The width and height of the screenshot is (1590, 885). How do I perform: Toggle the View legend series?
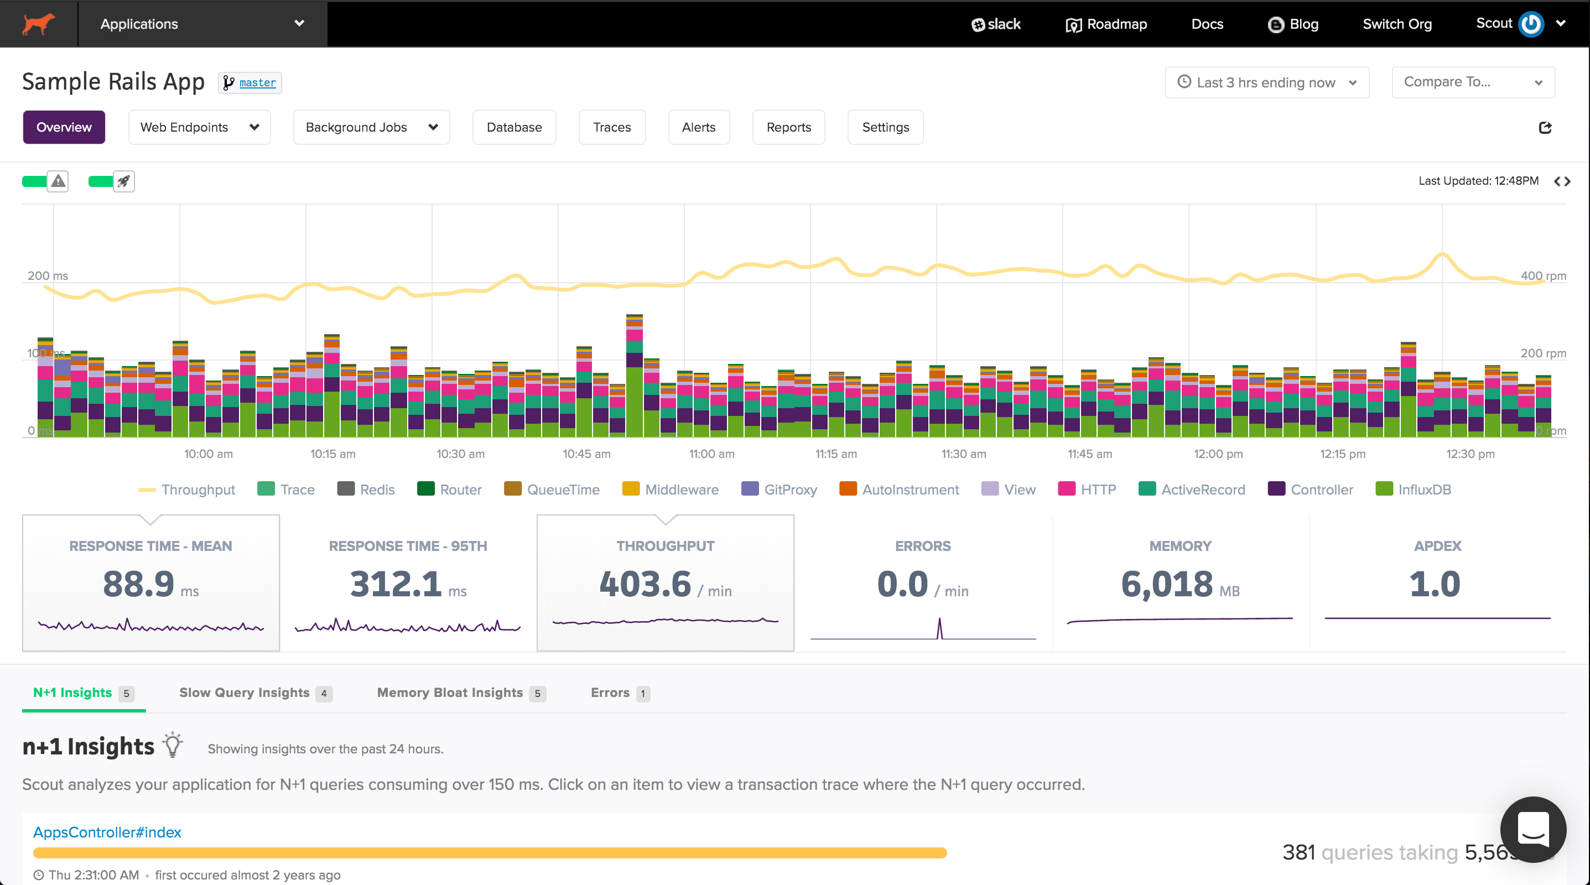click(1009, 490)
